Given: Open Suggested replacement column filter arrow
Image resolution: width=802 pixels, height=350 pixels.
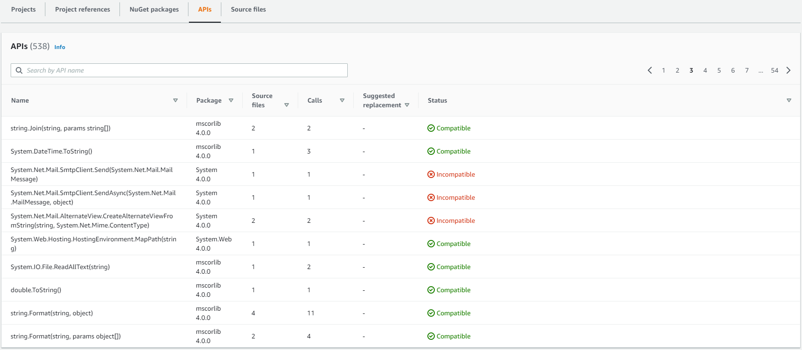Looking at the screenshot, I should pyautogui.click(x=407, y=105).
